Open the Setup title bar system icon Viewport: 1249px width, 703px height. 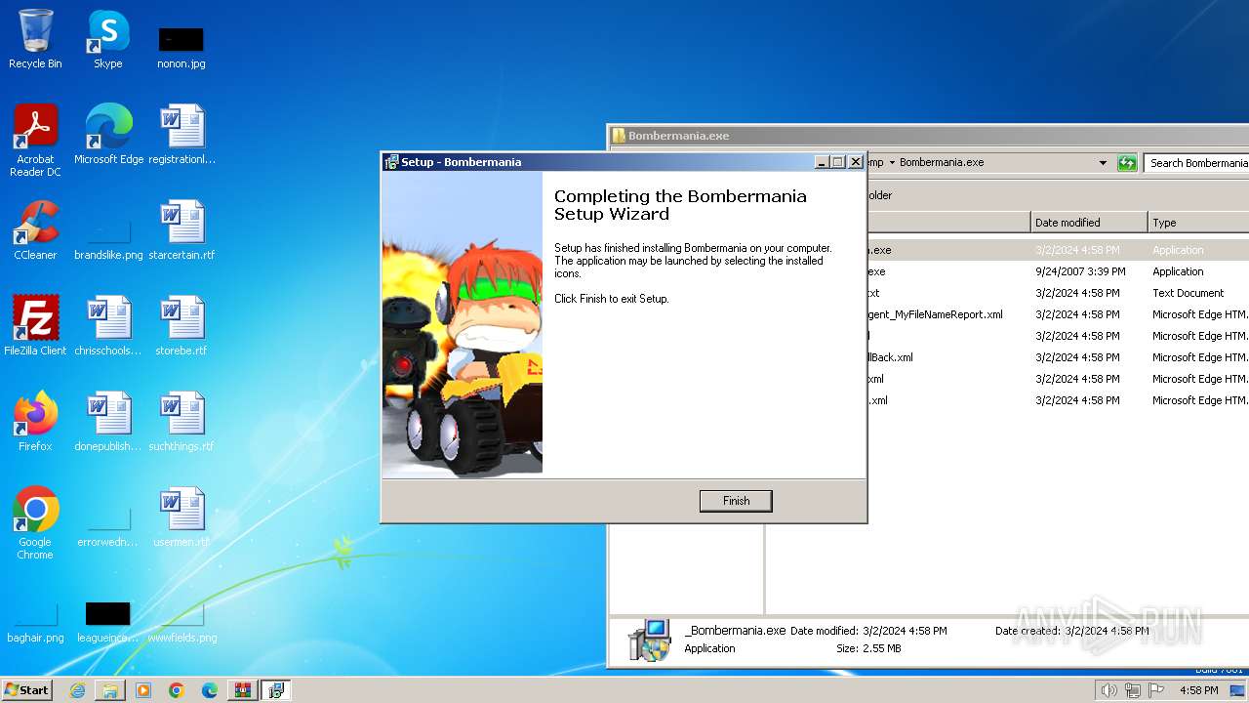click(x=391, y=162)
